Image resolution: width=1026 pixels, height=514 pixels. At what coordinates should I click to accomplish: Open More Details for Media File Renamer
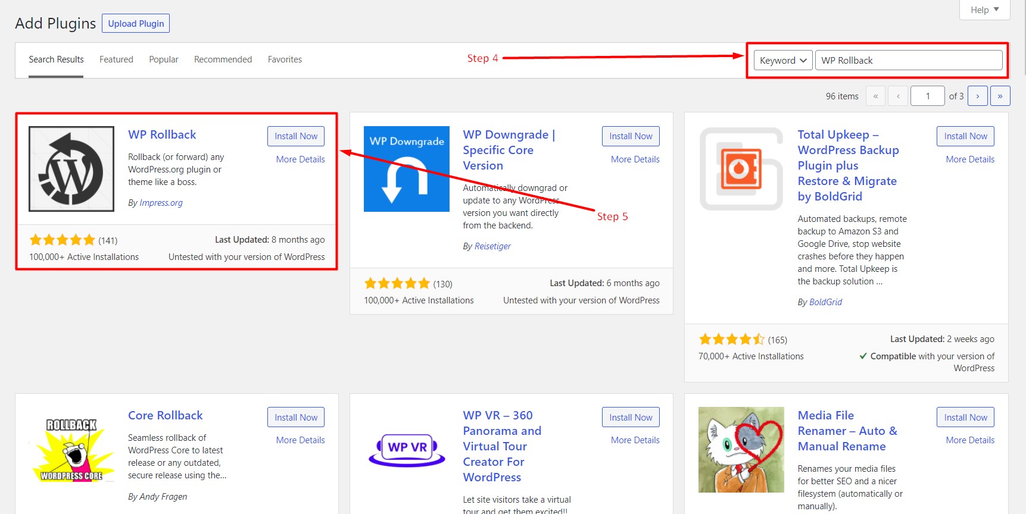click(970, 440)
